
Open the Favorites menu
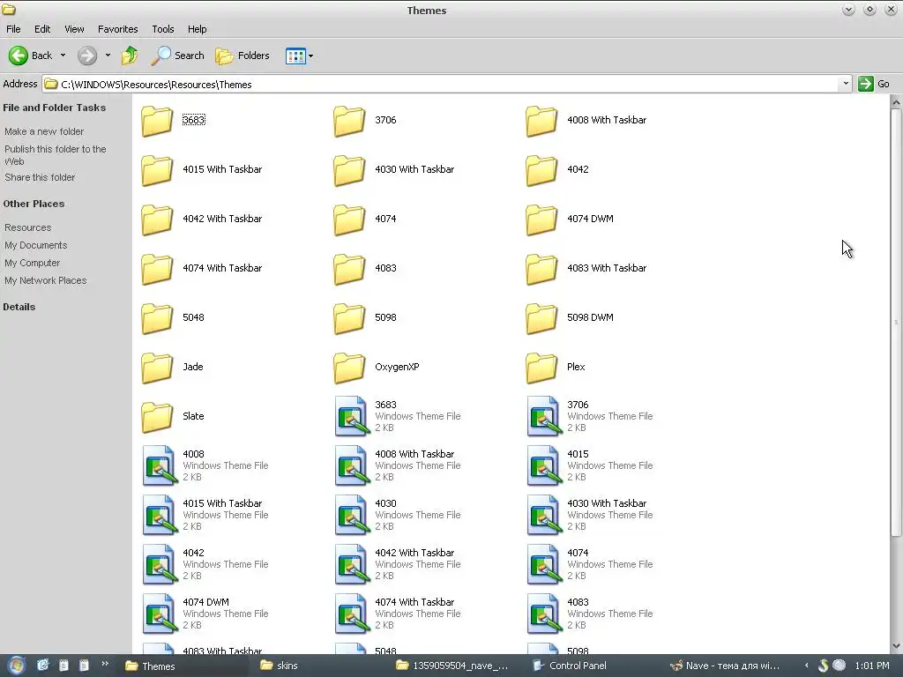pyautogui.click(x=117, y=29)
